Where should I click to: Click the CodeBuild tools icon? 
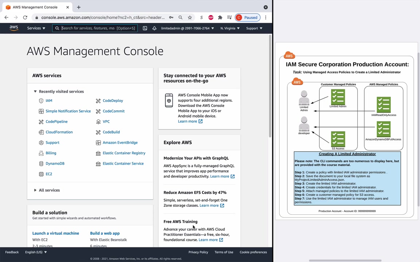click(98, 132)
